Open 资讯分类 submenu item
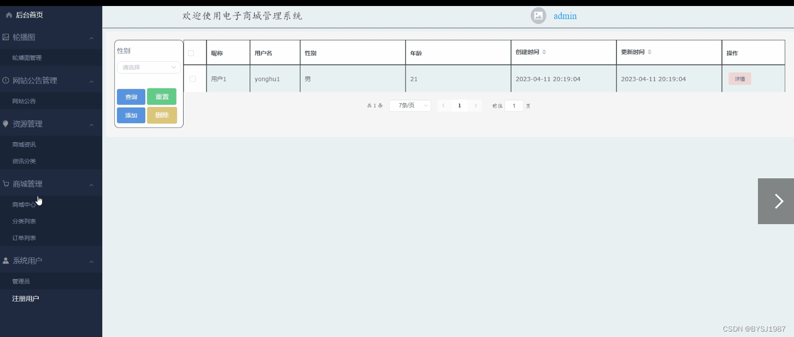Image resolution: width=794 pixels, height=337 pixels. pyautogui.click(x=24, y=161)
